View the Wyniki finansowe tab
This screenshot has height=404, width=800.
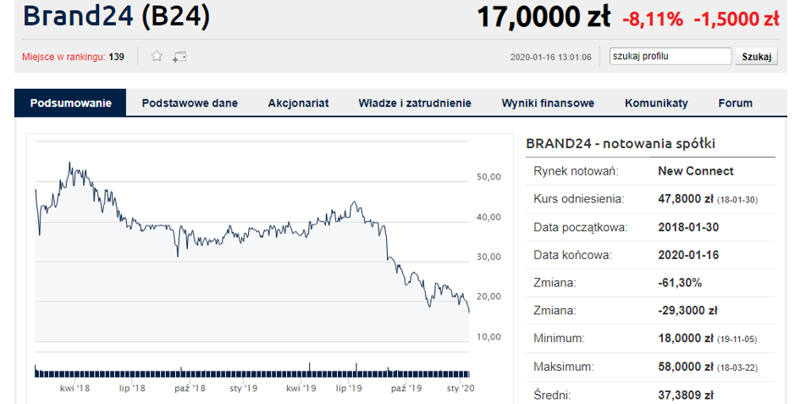pyautogui.click(x=548, y=103)
